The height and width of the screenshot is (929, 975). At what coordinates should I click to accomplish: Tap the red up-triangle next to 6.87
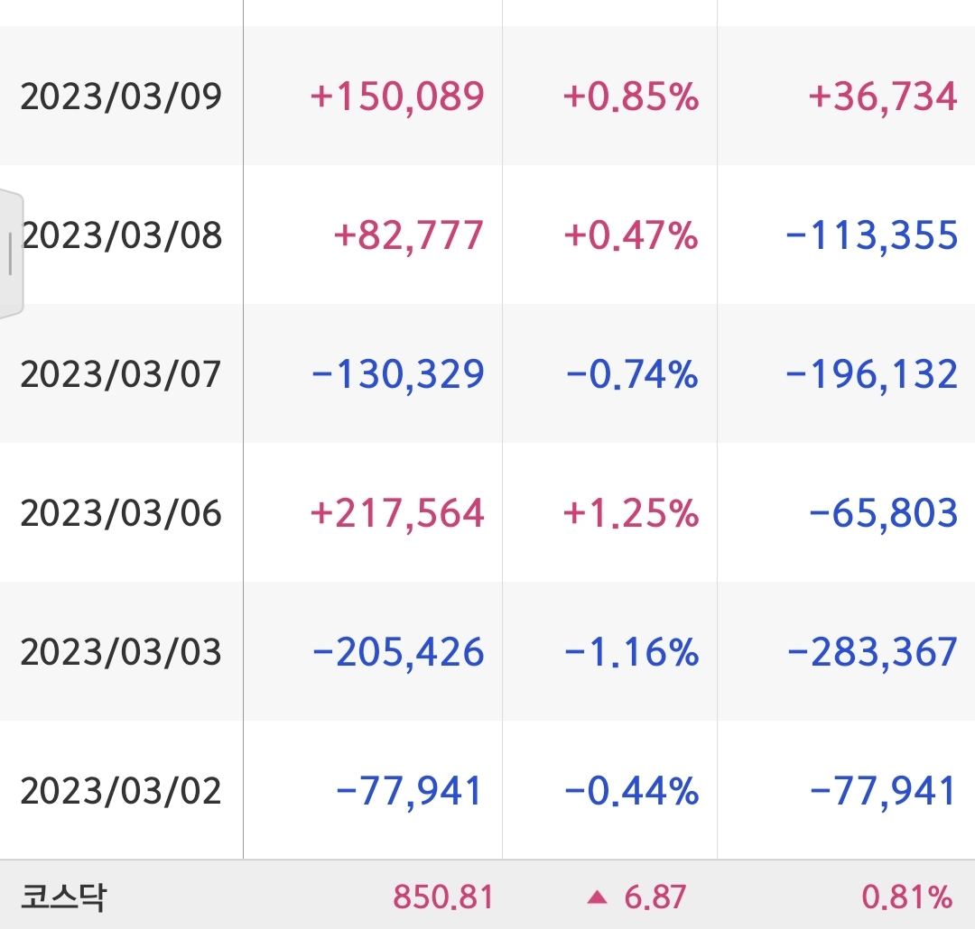[x=597, y=897]
